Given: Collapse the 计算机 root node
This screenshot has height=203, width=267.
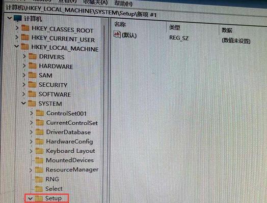Looking at the screenshot, I should (x=10, y=18).
